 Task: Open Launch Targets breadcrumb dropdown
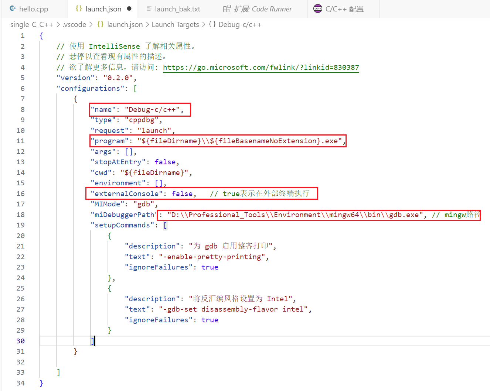point(175,24)
